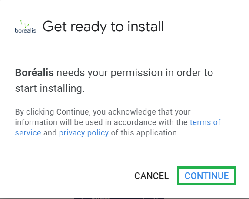Image resolution: width=249 pixels, height=199 pixels.
Task: Click the green constellation graphic in the logo
Action: point(25,24)
